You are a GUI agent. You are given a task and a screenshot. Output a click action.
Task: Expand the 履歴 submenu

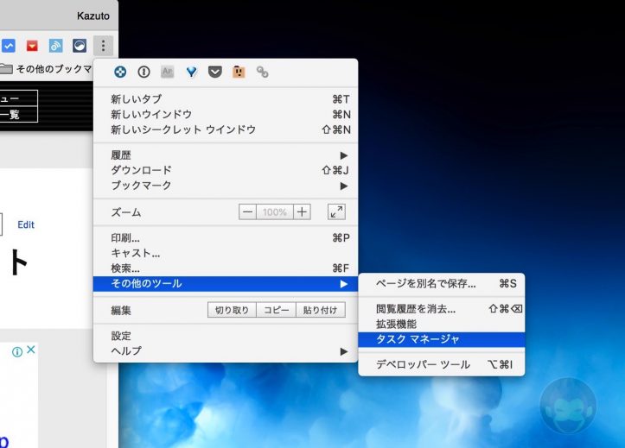(x=226, y=155)
